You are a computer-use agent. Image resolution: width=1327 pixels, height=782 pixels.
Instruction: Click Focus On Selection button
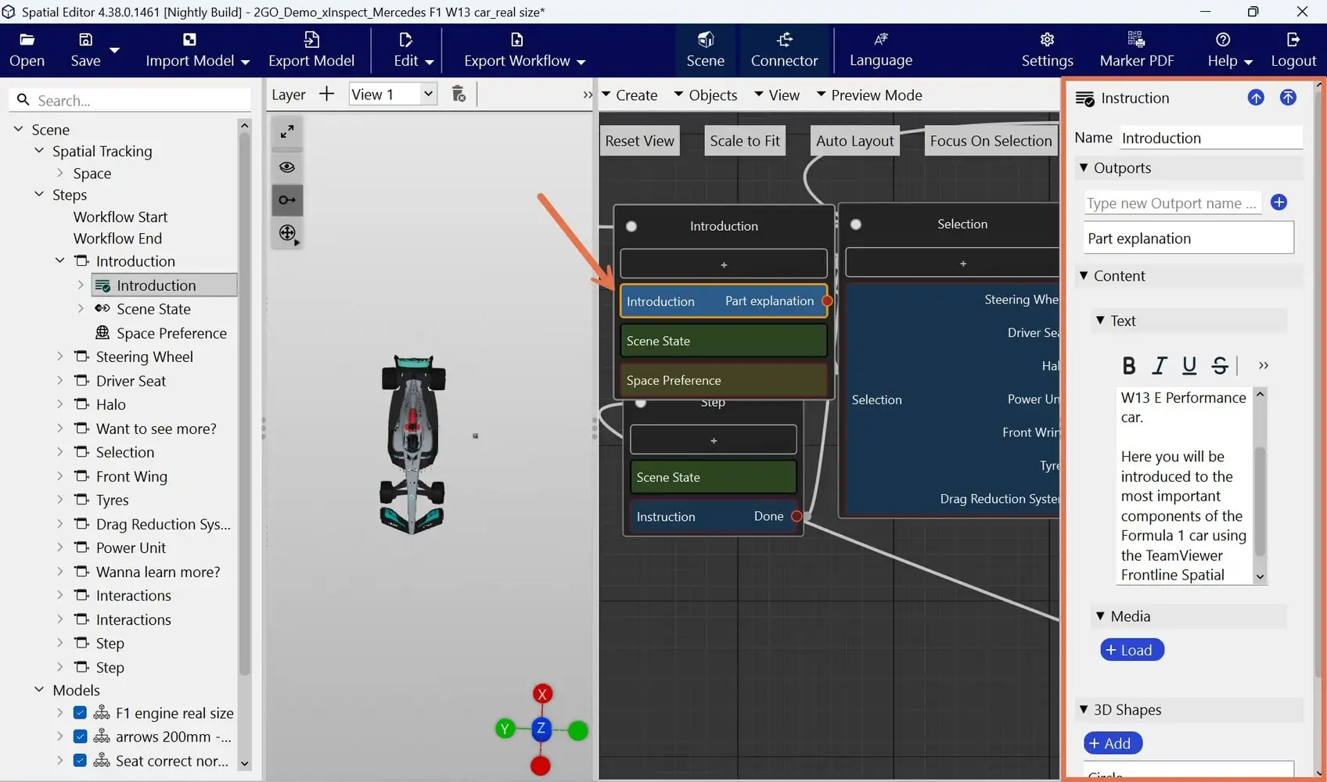(991, 141)
